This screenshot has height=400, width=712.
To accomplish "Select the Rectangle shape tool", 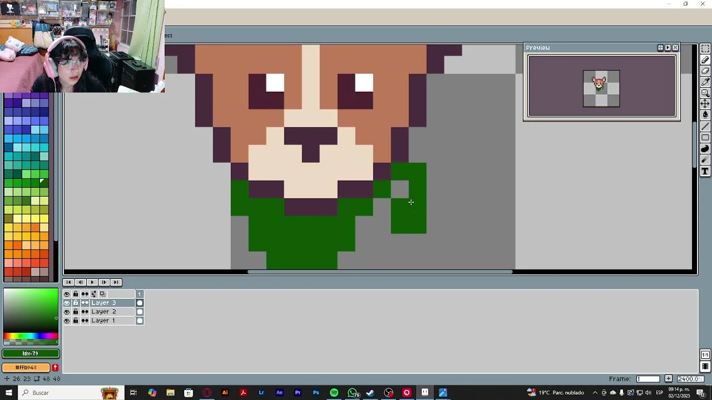I will [705, 138].
